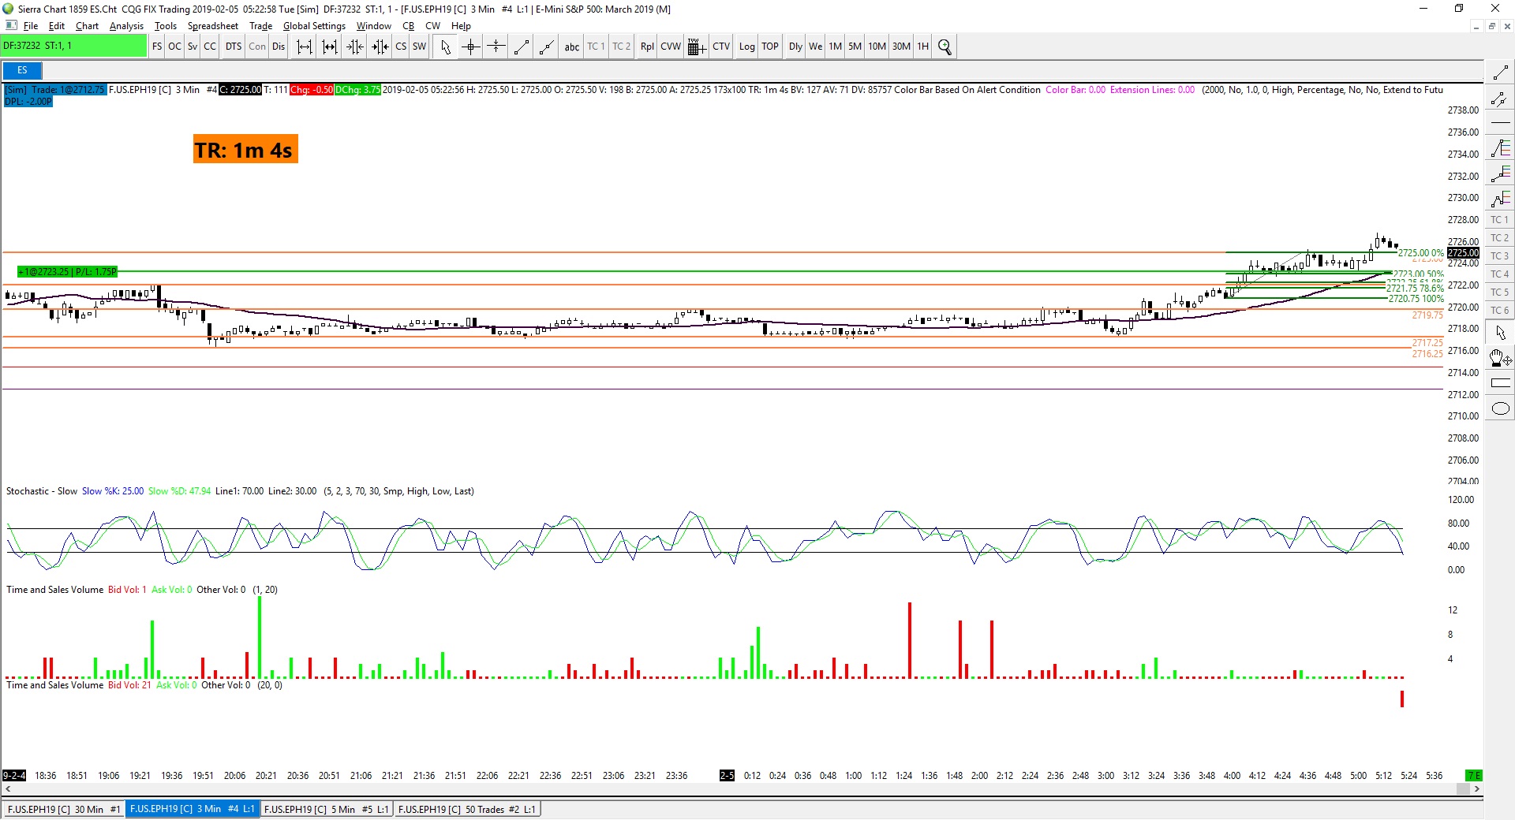Select the price expansion tool in right toolbar
This screenshot has height=820, width=1515.
(1500, 174)
